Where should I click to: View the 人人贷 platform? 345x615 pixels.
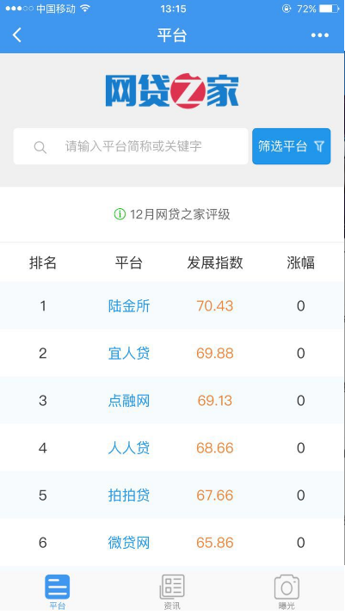(x=129, y=448)
